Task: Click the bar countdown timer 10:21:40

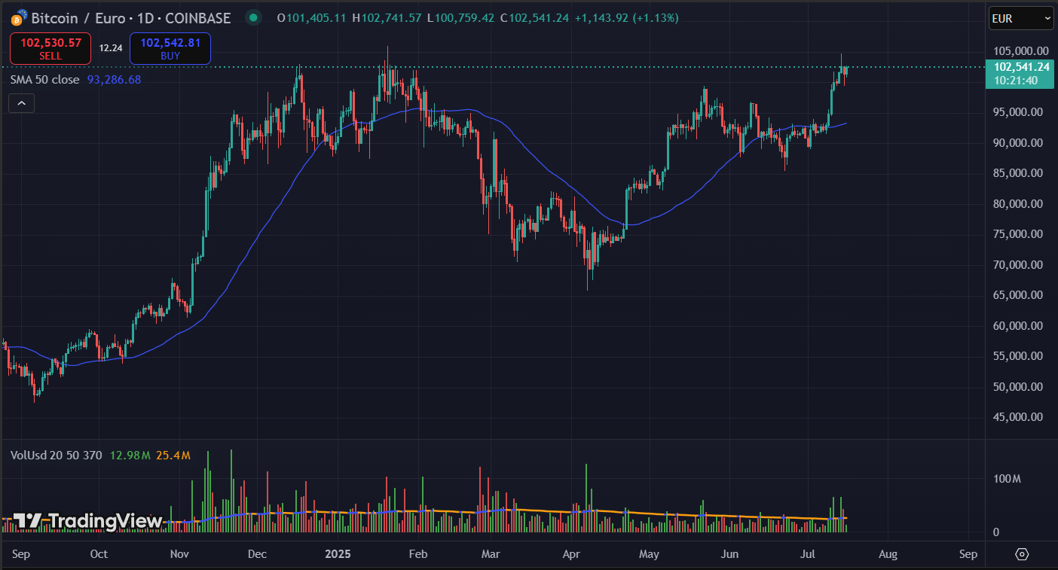Action: click(x=1015, y=81)
